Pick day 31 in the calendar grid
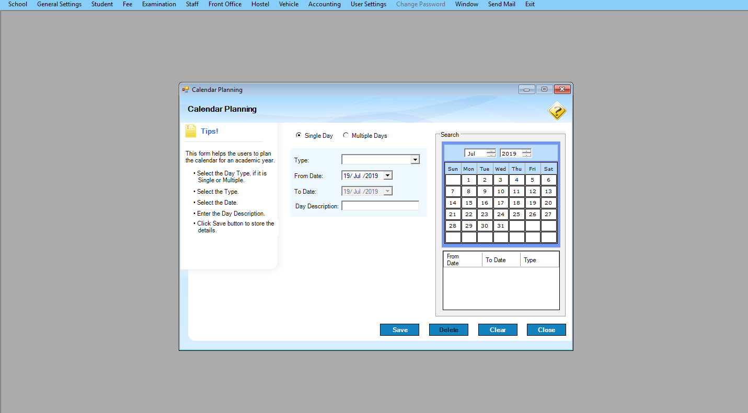 pyautogui.click(x=501, y=226)
